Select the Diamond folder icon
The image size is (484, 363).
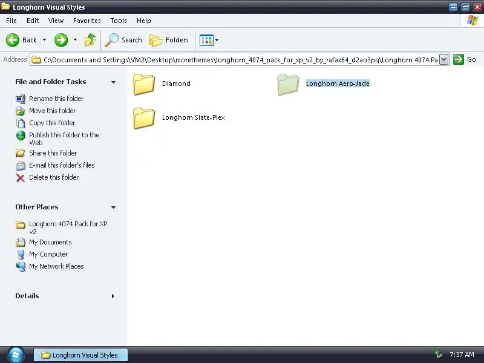click(x=144, y=84)
